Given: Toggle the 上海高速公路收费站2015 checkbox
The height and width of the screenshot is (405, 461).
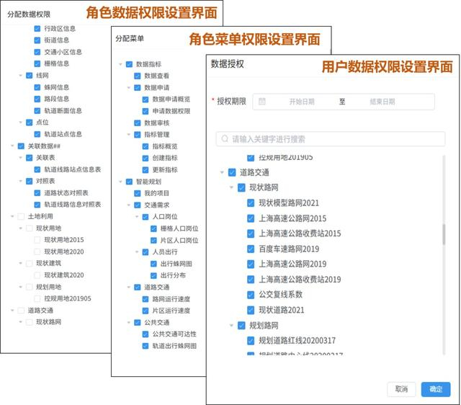Looking at the screenshot, I should coord(251,233).
